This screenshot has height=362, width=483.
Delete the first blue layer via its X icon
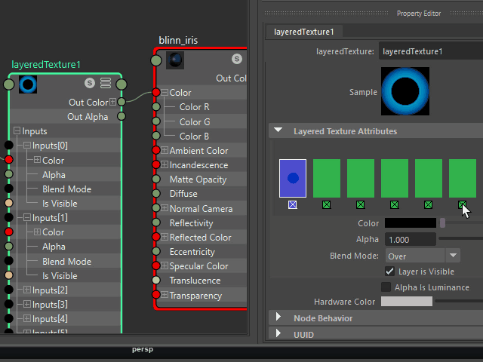point(292,204)
